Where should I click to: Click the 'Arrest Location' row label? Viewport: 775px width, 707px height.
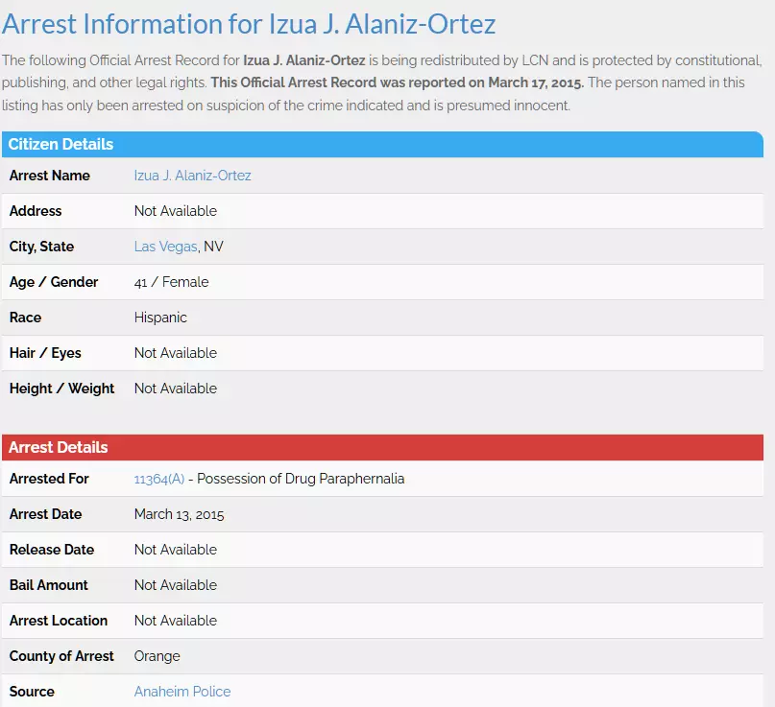pyautogui.click(x=59, y=621)
